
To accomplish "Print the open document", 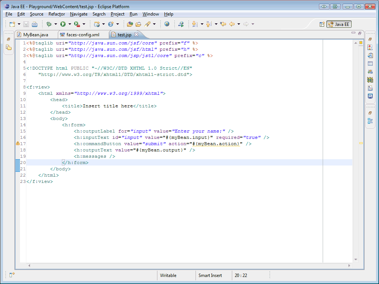I will (34, 24).
